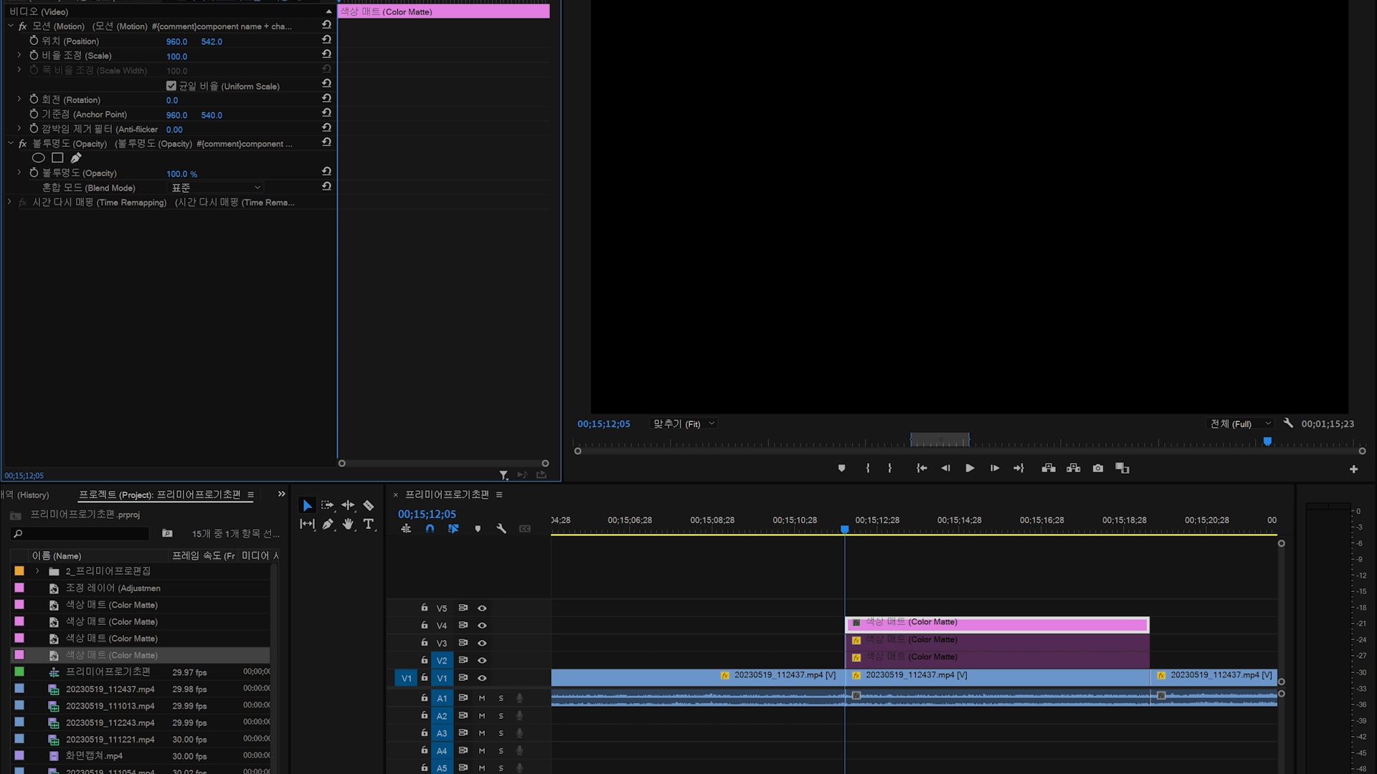Screen dimensions: 1377x774
Task: Open timeline sequence panel menu
Action: (499, 494)
